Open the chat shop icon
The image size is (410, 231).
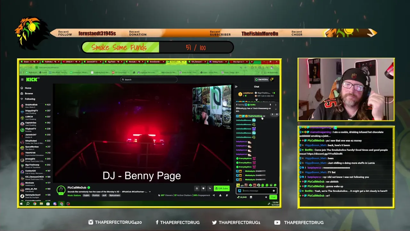tap(251, 197)
